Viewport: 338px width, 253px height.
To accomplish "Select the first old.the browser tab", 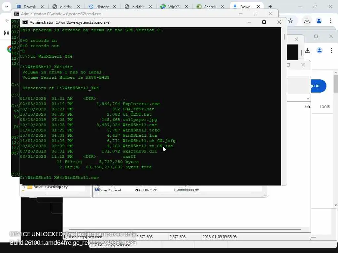I will pyautogui.click(x=66, y=7).
